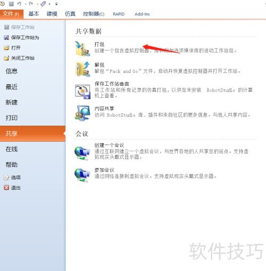
Task: Click the save icon in quick access toolbar
Action: [x=11, y=4]
